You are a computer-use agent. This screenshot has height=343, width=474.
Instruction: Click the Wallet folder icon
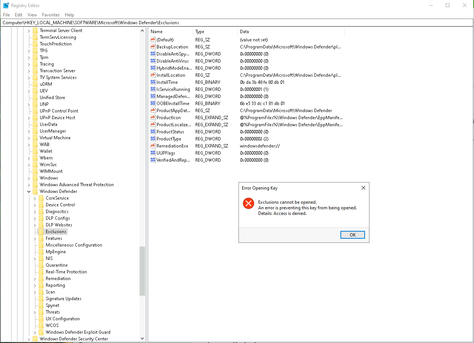pyautogui.click(x=35, y=151)
